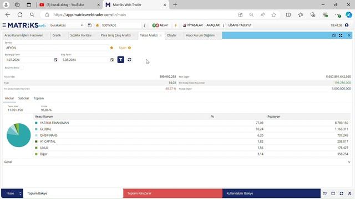Open the Matriks hamburger menu
The width and height of the screenshot is (355, 199).
(4, 25)
